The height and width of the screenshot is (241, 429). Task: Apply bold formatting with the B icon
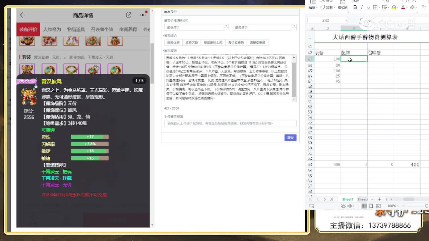point(355,7)
